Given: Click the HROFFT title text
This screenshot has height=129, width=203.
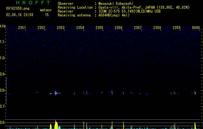Looking at the screenshot, I should (x=33, y=3).
